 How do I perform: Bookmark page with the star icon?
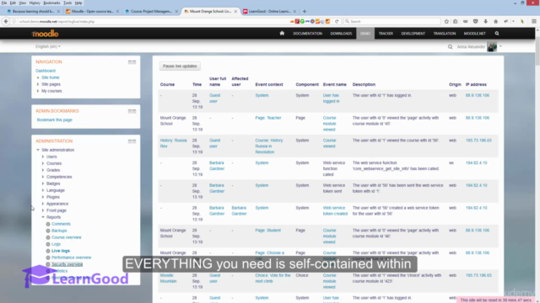446,21
